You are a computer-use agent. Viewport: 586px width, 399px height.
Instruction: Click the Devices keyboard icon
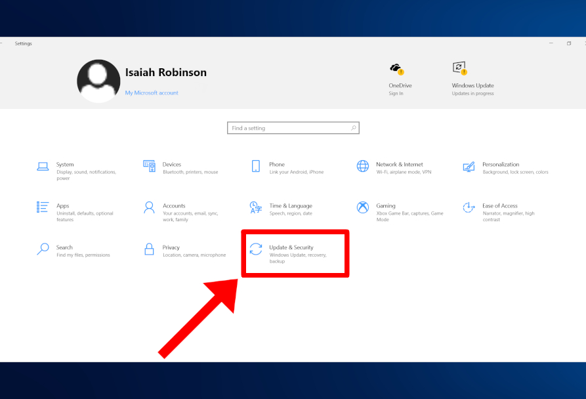[149, 166]
